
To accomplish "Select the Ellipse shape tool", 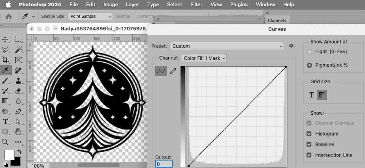I will [x=5, y=132].
